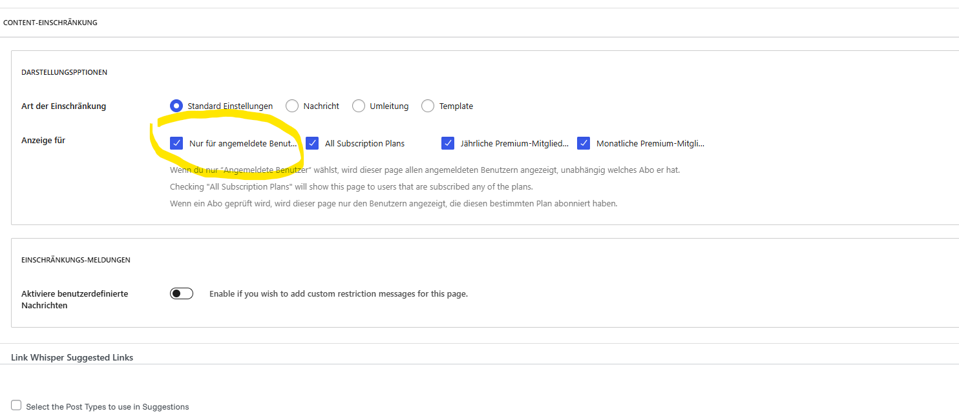Uncheck the Nur für angemeldete Benutzer checkbox
Screen dimensions: 959x416
(x=176, y=143)
